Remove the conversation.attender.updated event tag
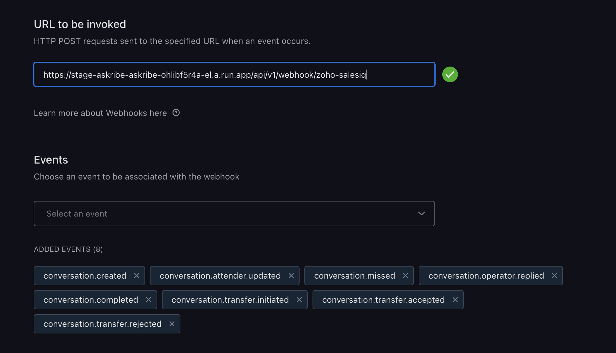This screenshot has height=353, width=616. [x=291, y=276]
